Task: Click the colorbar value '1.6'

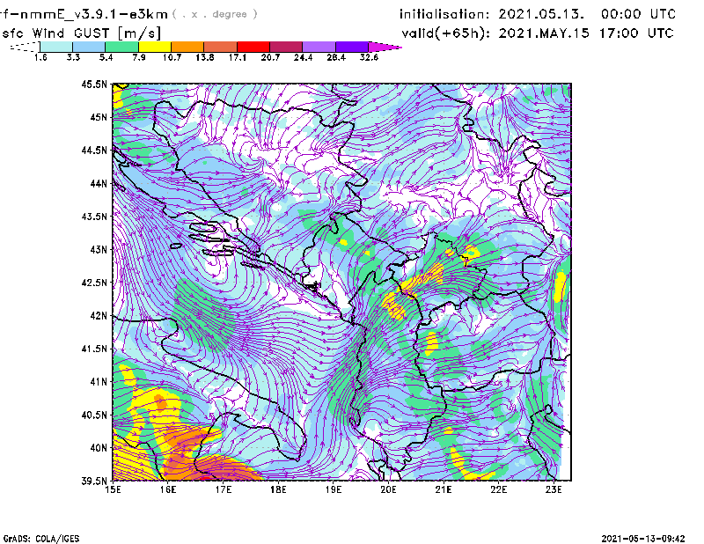Action: 40,57
